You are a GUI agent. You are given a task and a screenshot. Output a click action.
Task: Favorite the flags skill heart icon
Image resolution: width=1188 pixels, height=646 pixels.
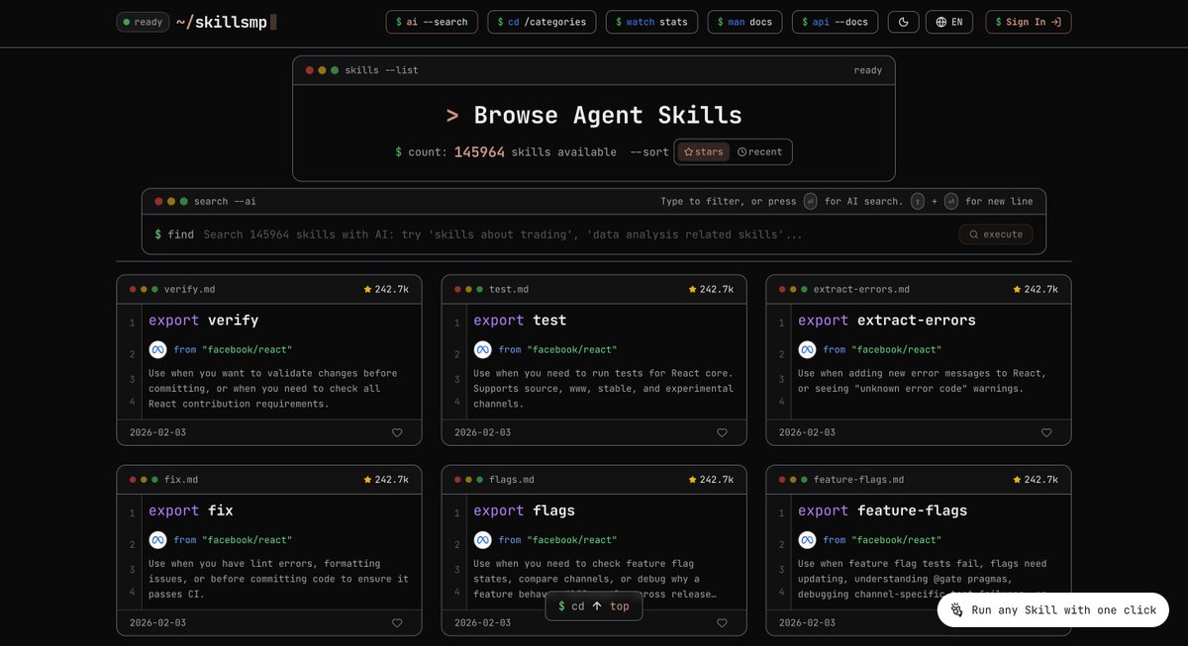pyautogui.click(x=722, y=623)
